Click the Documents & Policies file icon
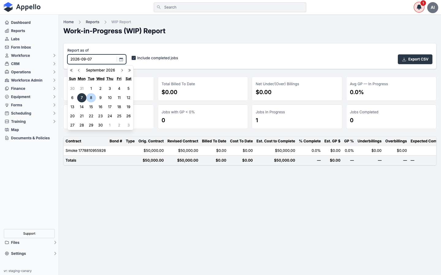 (7, 138)
